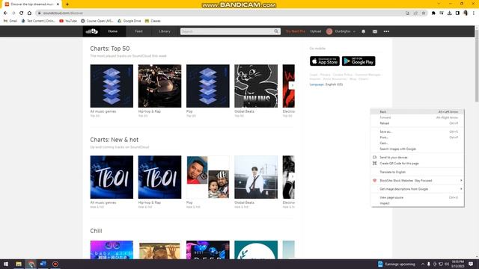479x269 pixels.
Task: Open Top 50 Hip-hop & Rap cover
Action: tap(159, 86)
